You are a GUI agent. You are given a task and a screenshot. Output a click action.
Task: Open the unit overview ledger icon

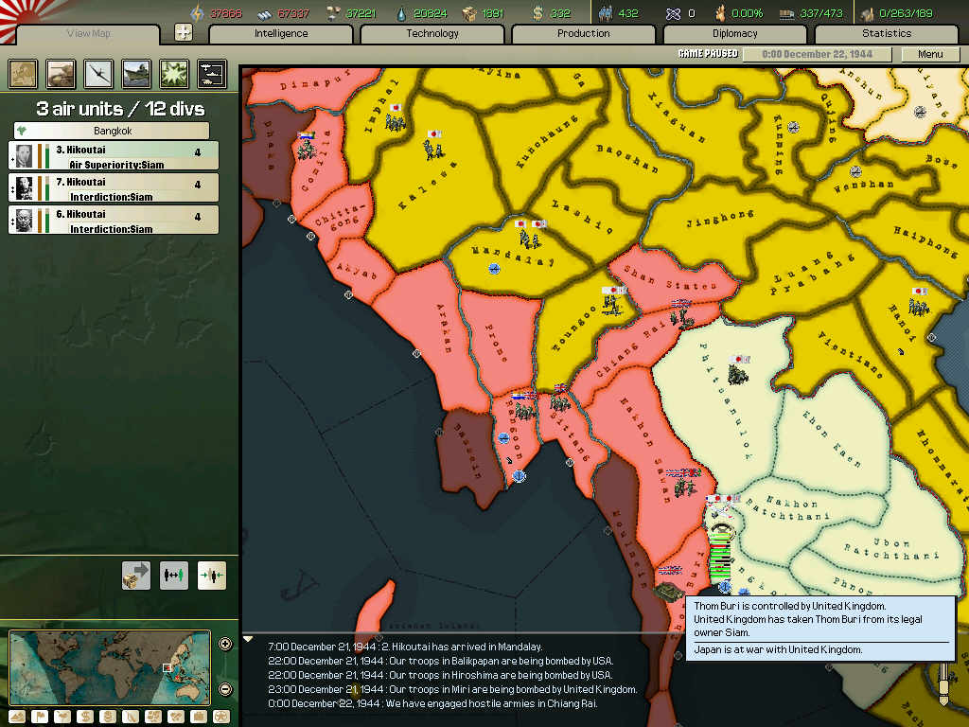(x=212, y=74)
